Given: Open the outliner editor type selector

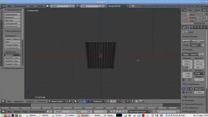Looking at the screenshot, I should [184, 10].
